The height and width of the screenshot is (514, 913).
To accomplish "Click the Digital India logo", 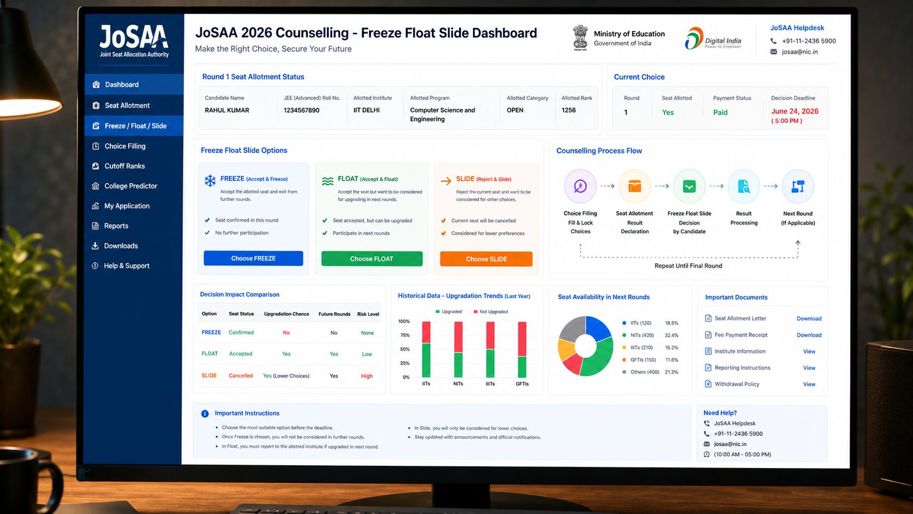I will tap(713, 39).
